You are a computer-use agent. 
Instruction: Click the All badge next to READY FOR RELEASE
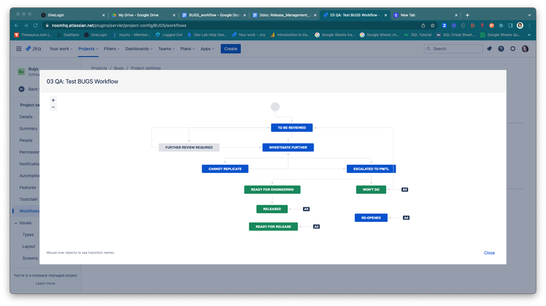pyautogui.click(x=316, y=227)
